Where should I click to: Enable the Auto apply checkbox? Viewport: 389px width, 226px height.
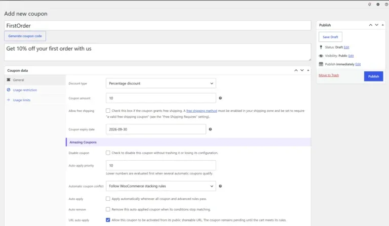pyautogui.click(x=108, y=199)
